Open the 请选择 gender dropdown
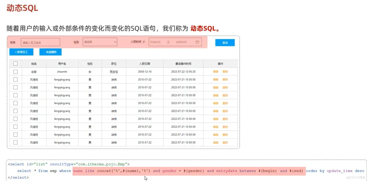Viewport: 367px width, 181px height. point(100,42)
